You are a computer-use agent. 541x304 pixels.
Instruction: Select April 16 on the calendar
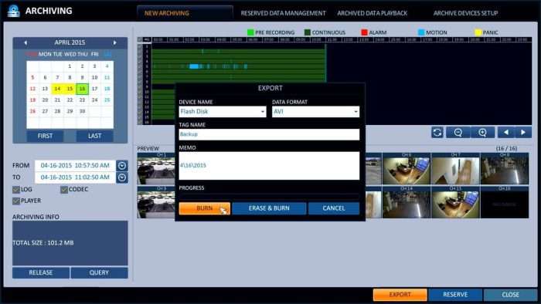(82, 89)
